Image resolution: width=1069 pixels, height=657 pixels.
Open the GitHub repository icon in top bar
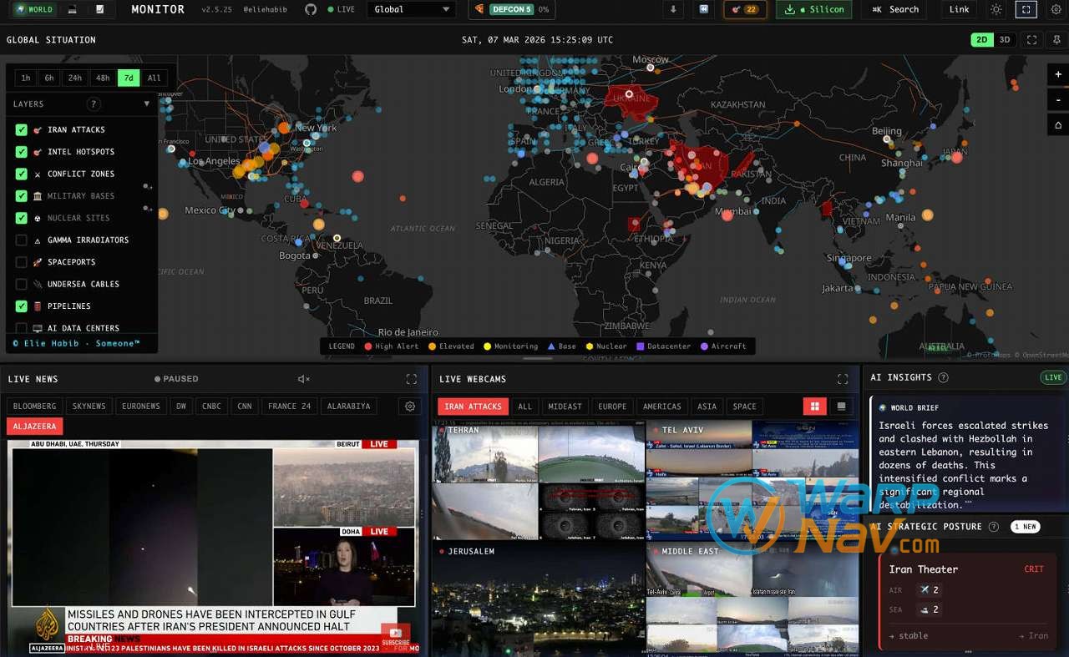coord(309,9)
